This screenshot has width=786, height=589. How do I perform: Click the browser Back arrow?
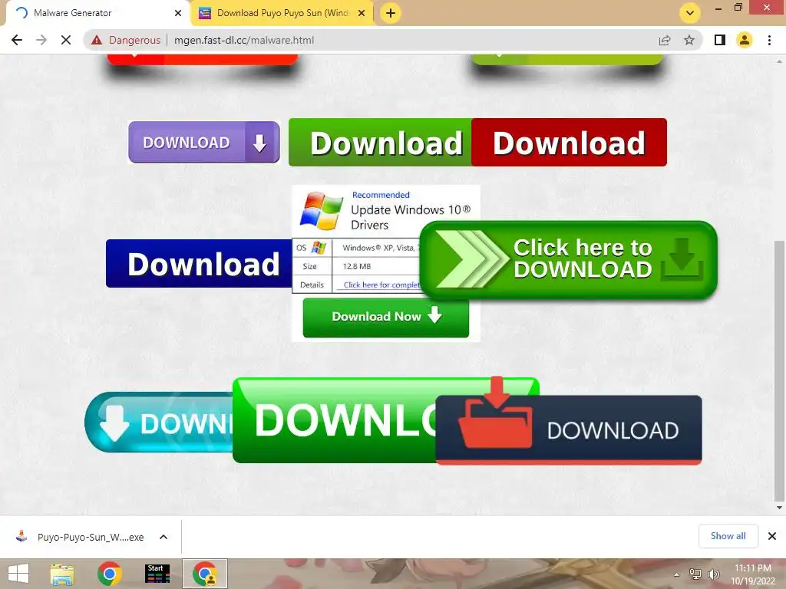17,40
